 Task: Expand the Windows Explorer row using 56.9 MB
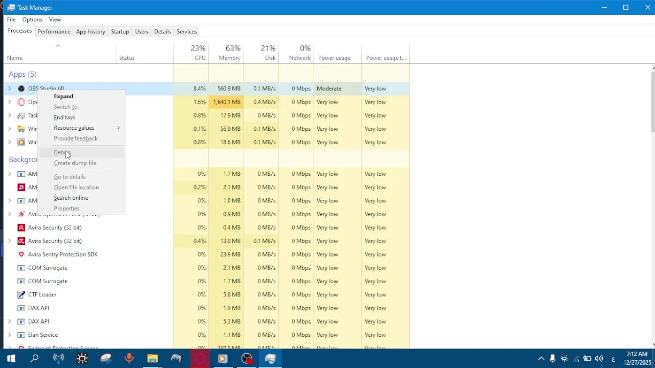click(9, 129)
